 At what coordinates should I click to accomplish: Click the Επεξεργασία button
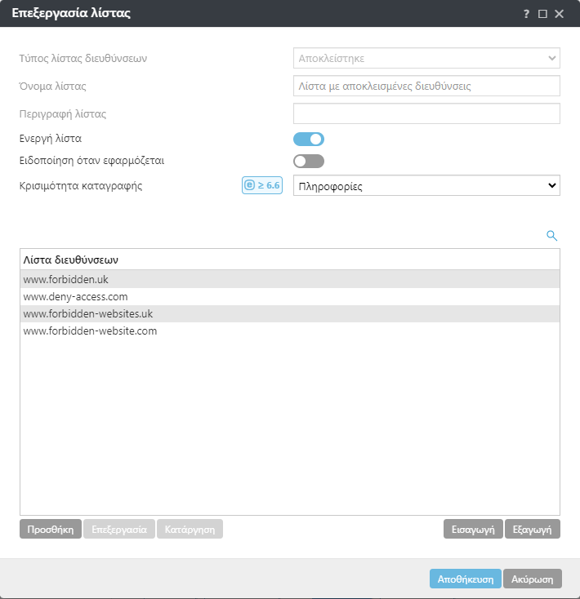[x=119, y=529]
